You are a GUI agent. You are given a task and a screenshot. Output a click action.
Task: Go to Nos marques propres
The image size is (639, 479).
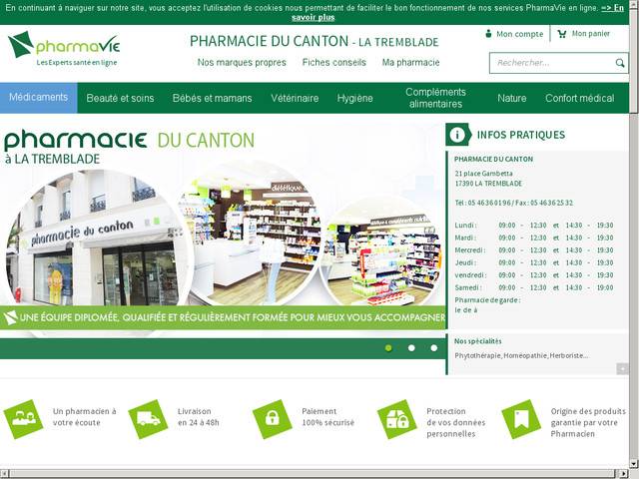242,62
